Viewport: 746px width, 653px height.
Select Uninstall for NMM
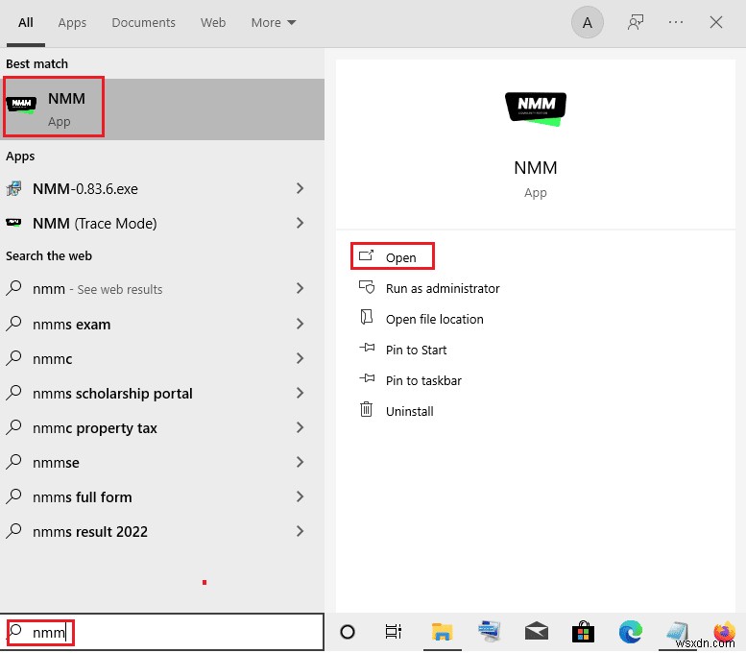pyautogui.click(x=409, y=411)
